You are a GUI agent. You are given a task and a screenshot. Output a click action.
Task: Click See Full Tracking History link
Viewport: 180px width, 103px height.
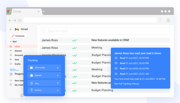pos(127,84)
